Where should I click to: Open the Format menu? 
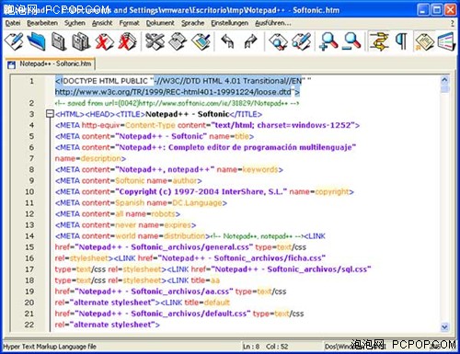point(129,23)
